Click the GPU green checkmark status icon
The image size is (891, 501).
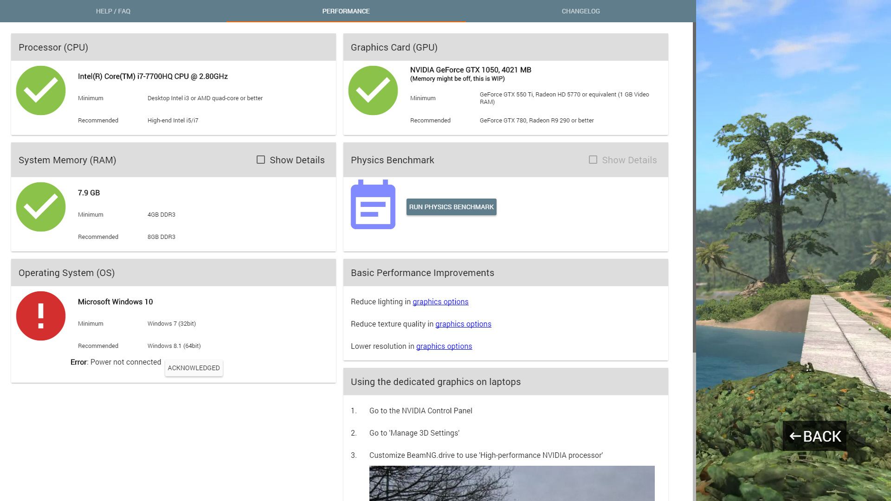(x=373, y=90)
